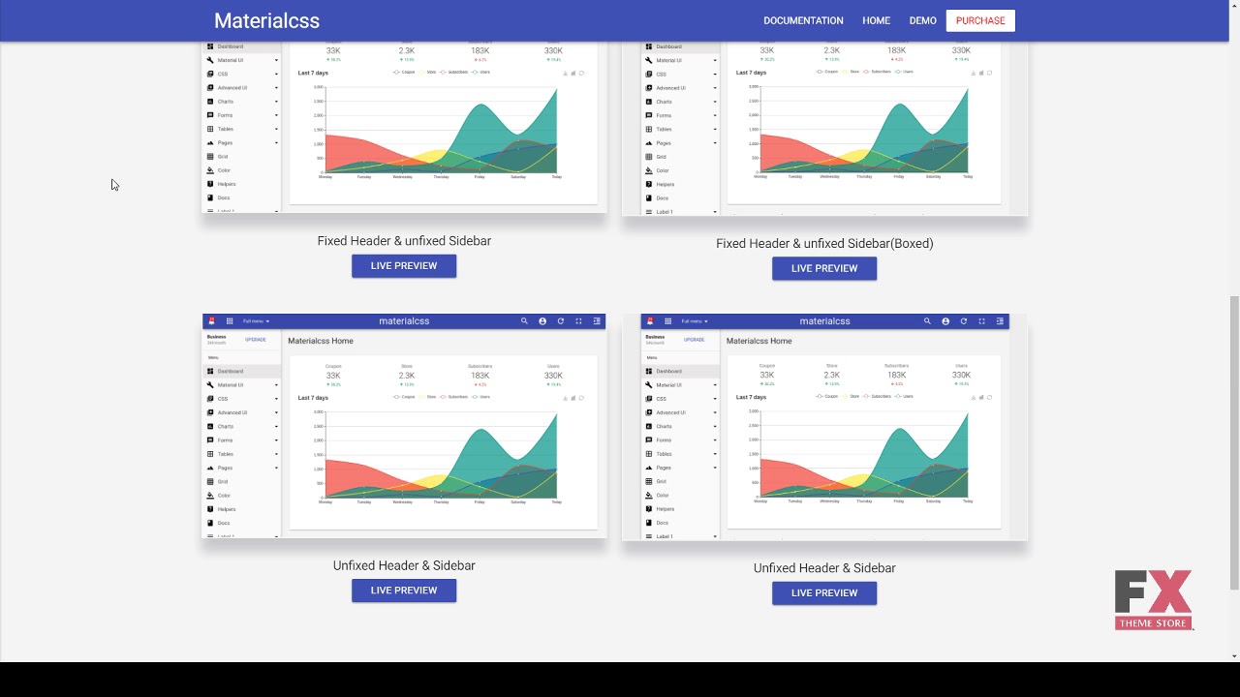
Task: Expand Forms arrow in left Unfixed preview sidebar
Action: (x=276, y=440)
